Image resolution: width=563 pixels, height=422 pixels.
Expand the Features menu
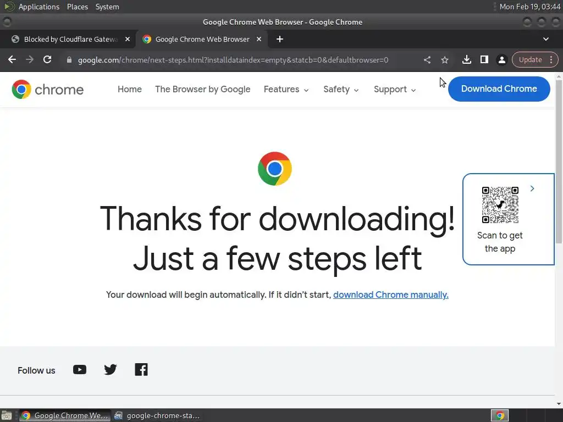[x=286, y=89]
